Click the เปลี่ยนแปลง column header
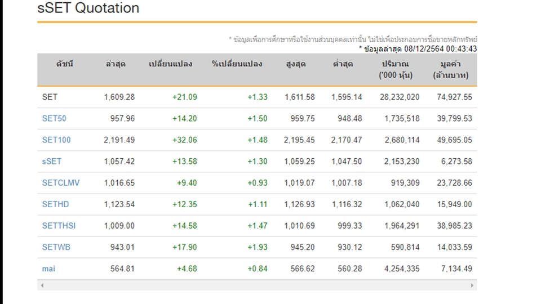Viewport: 541px width, 304px height. (x=170, y=64)
